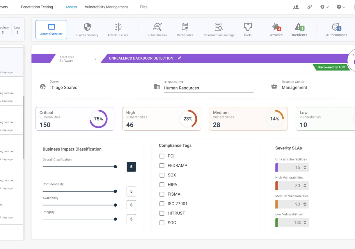Click the users icon in the top bar
The height and width of the screenshot is (249, 355).
296,7
